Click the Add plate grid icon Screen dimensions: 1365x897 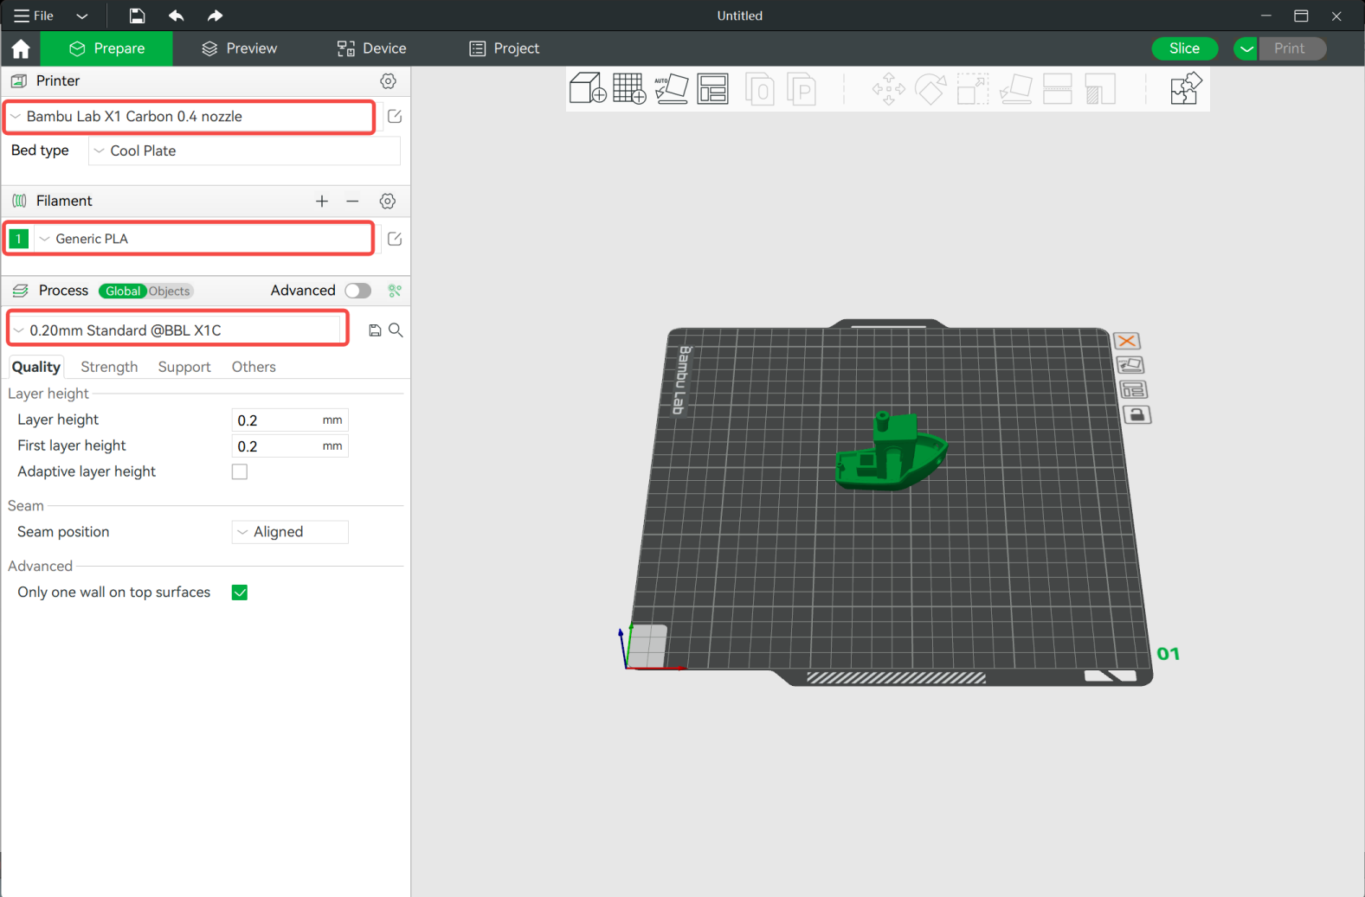tap(628, 88)
